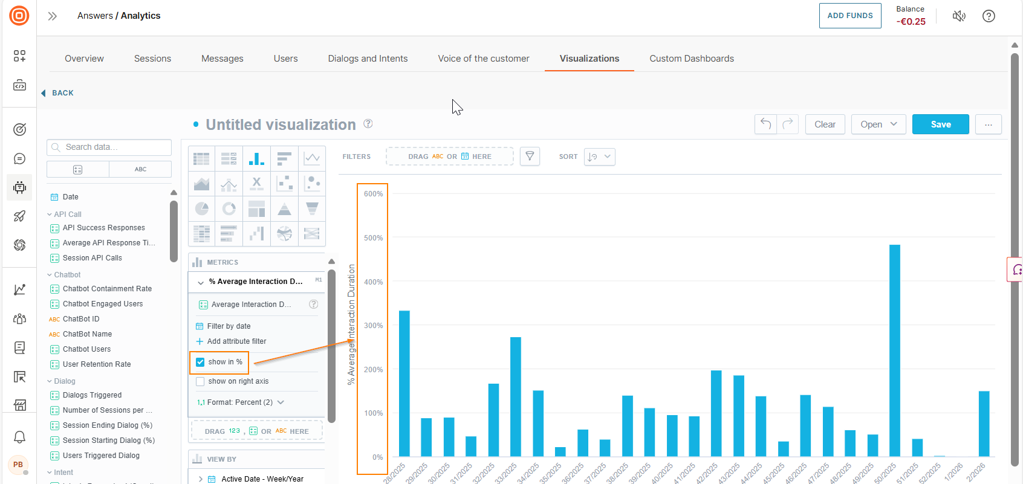This screenshot has height=484, width=1023.
Task: Toggle the ABC attributes filter button
Action: point(140,170)
